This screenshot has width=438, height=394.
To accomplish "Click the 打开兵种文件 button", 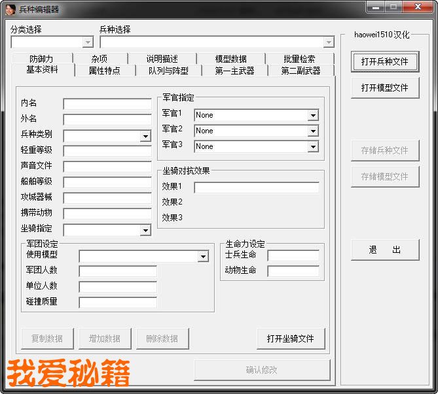I will click(385, 61).
